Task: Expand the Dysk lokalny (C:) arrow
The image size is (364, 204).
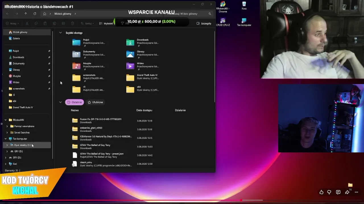Action: point(7,145)
